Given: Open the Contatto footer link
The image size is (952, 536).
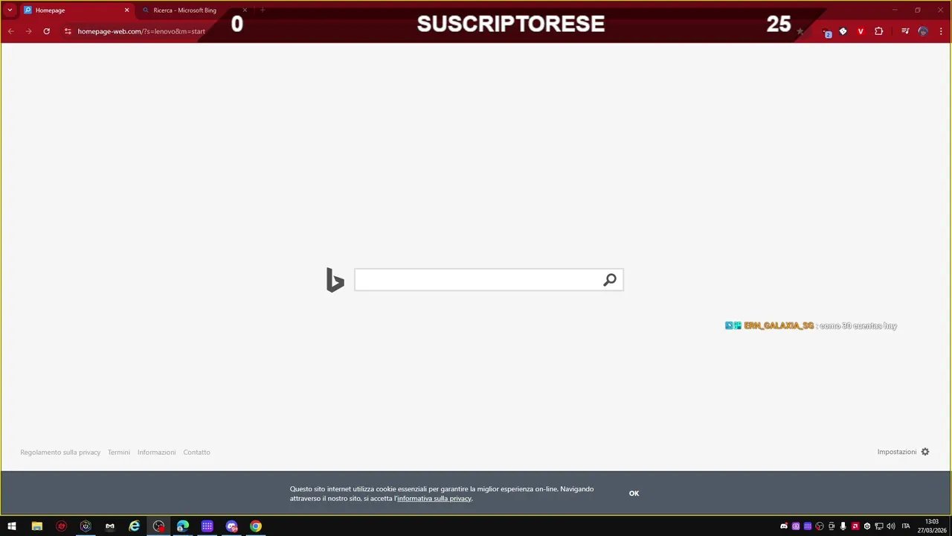Looking at the screenshot, I should coord(197,452).
